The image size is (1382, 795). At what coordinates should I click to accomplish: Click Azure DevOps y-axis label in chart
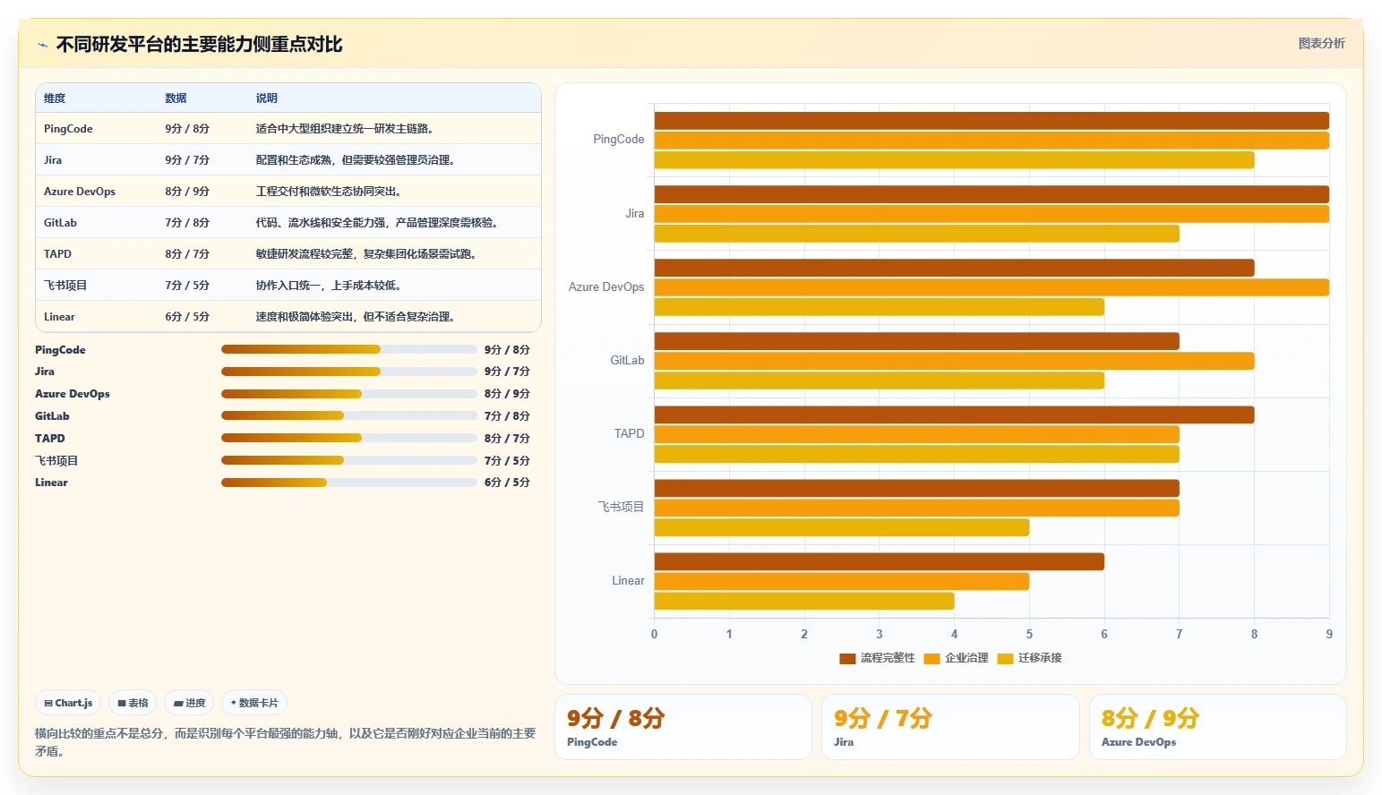(x=606, y=287)
